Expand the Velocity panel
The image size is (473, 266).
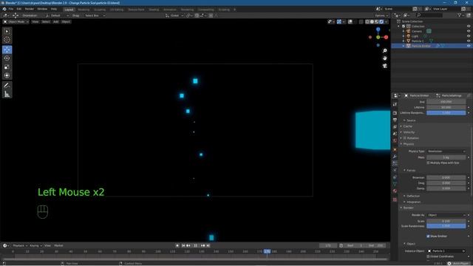409,132
